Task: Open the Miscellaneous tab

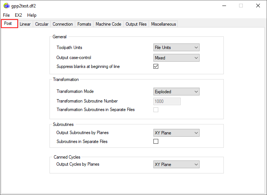Action: [163, 24]
